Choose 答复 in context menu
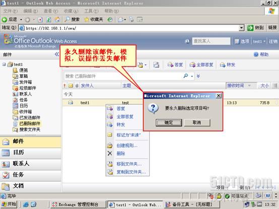The width and height of the screenshot is (279, 209). 121,108
